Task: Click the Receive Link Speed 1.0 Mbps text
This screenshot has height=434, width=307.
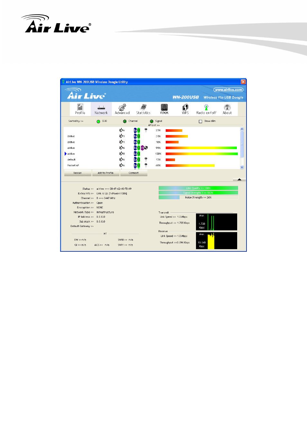Action: coord(174,236)
